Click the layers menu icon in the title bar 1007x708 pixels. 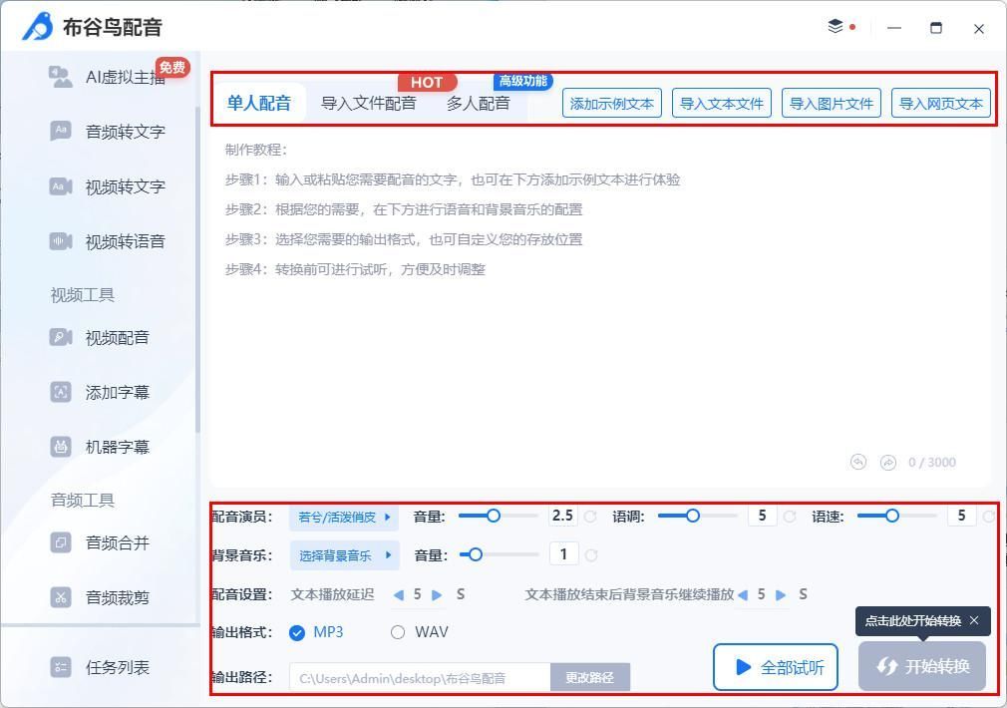[x=835, y=26]
